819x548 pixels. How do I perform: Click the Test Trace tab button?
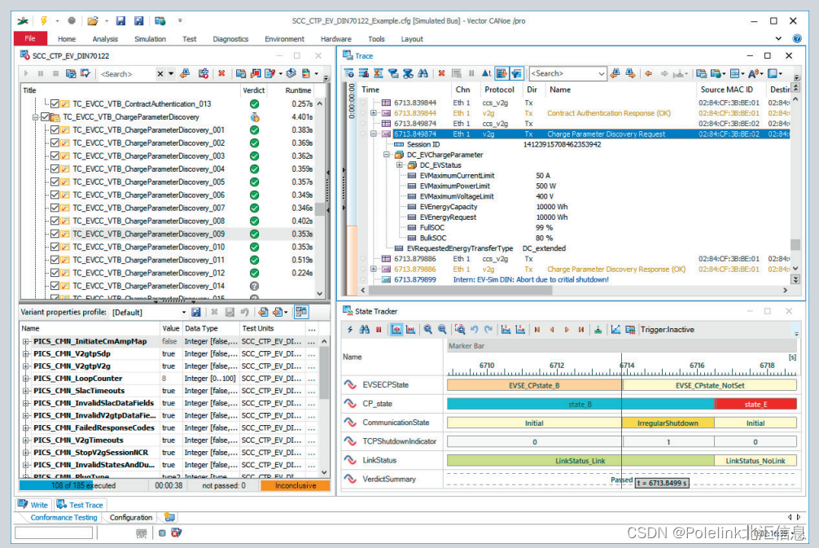point(81,505)
